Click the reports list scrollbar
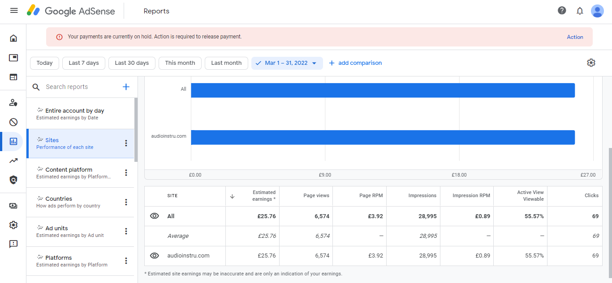 (136, 130)
